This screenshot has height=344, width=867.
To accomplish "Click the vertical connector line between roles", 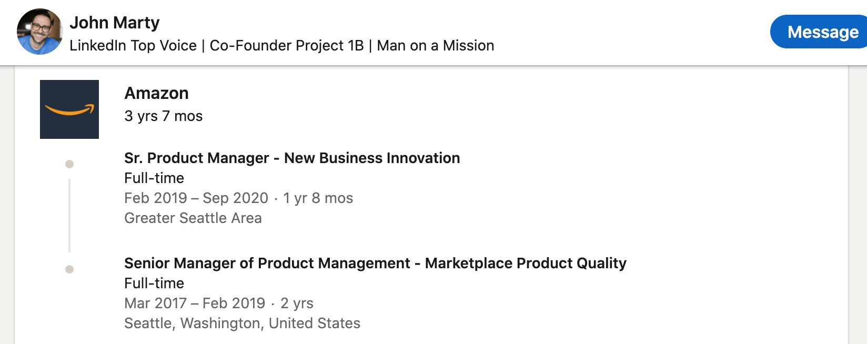I will (69, 216).
